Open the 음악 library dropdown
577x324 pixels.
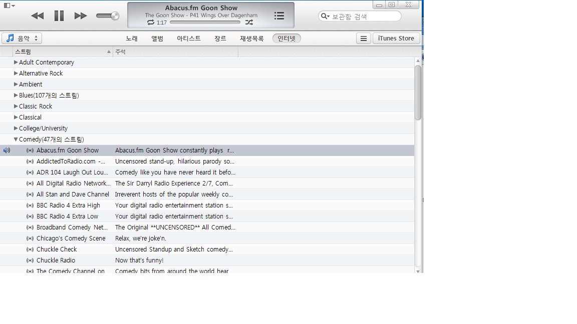22,38
